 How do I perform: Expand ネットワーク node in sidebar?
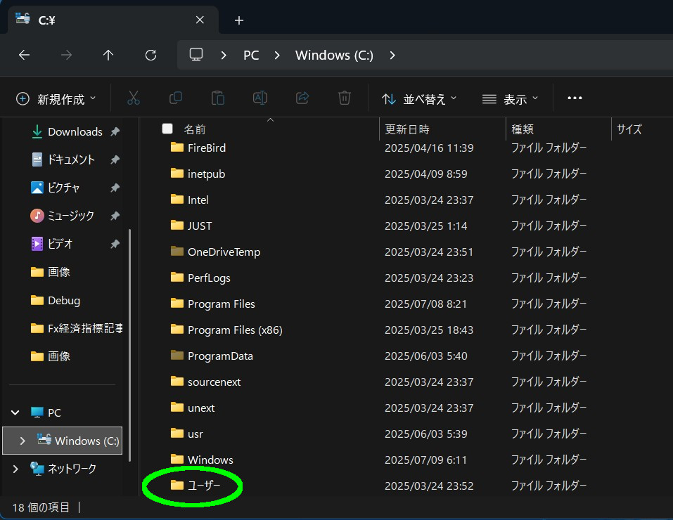(x=15, y=469)
